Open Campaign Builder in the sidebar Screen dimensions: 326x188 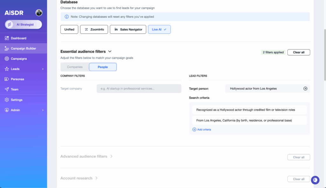point(23,49)
